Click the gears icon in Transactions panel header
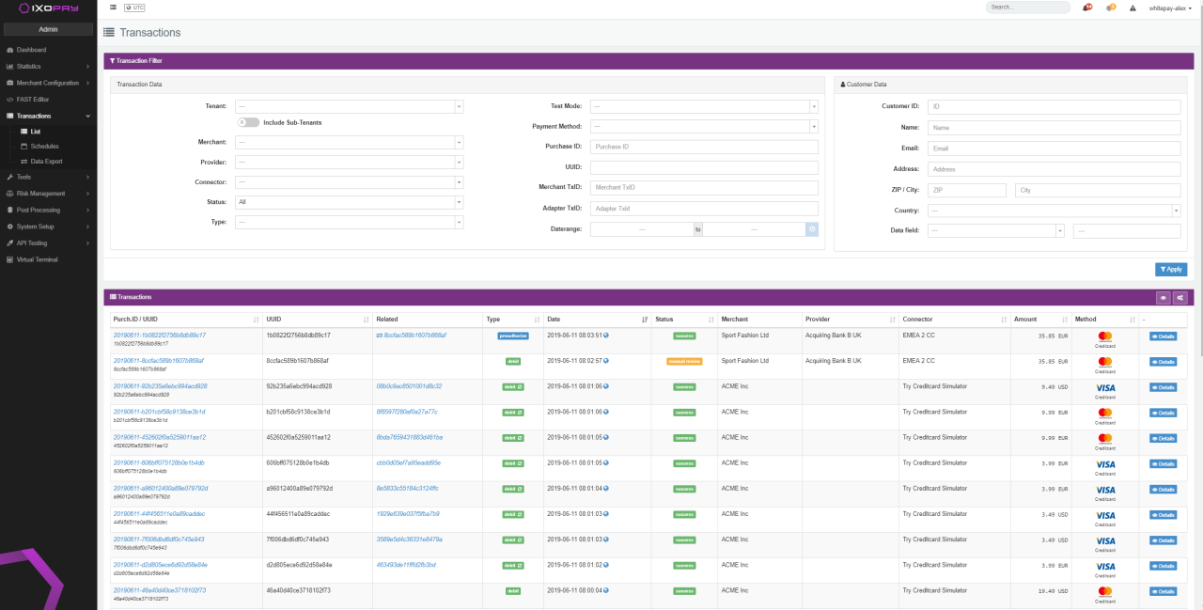Screen dimensions: 1203x610 (1180, 297)
